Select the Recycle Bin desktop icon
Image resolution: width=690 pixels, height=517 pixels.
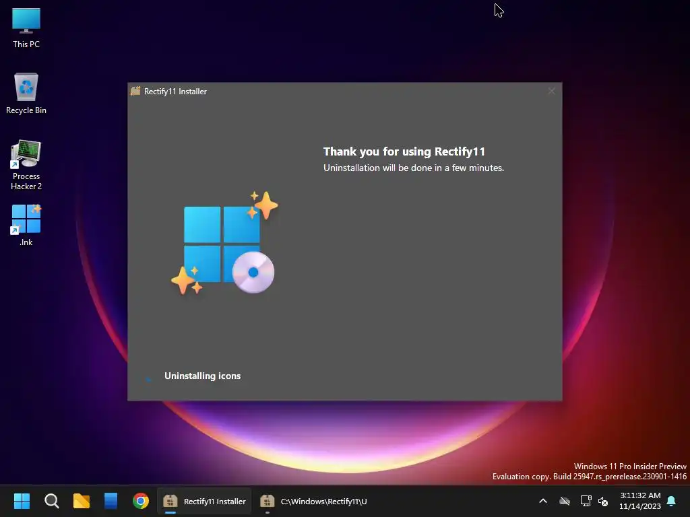pyautogui.click(x=26, y=94)
